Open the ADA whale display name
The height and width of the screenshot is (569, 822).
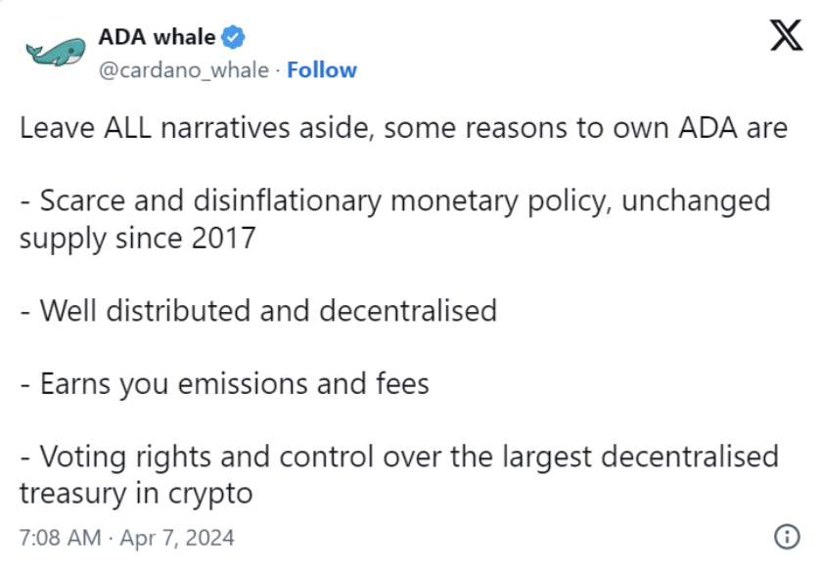click(157, 37)
